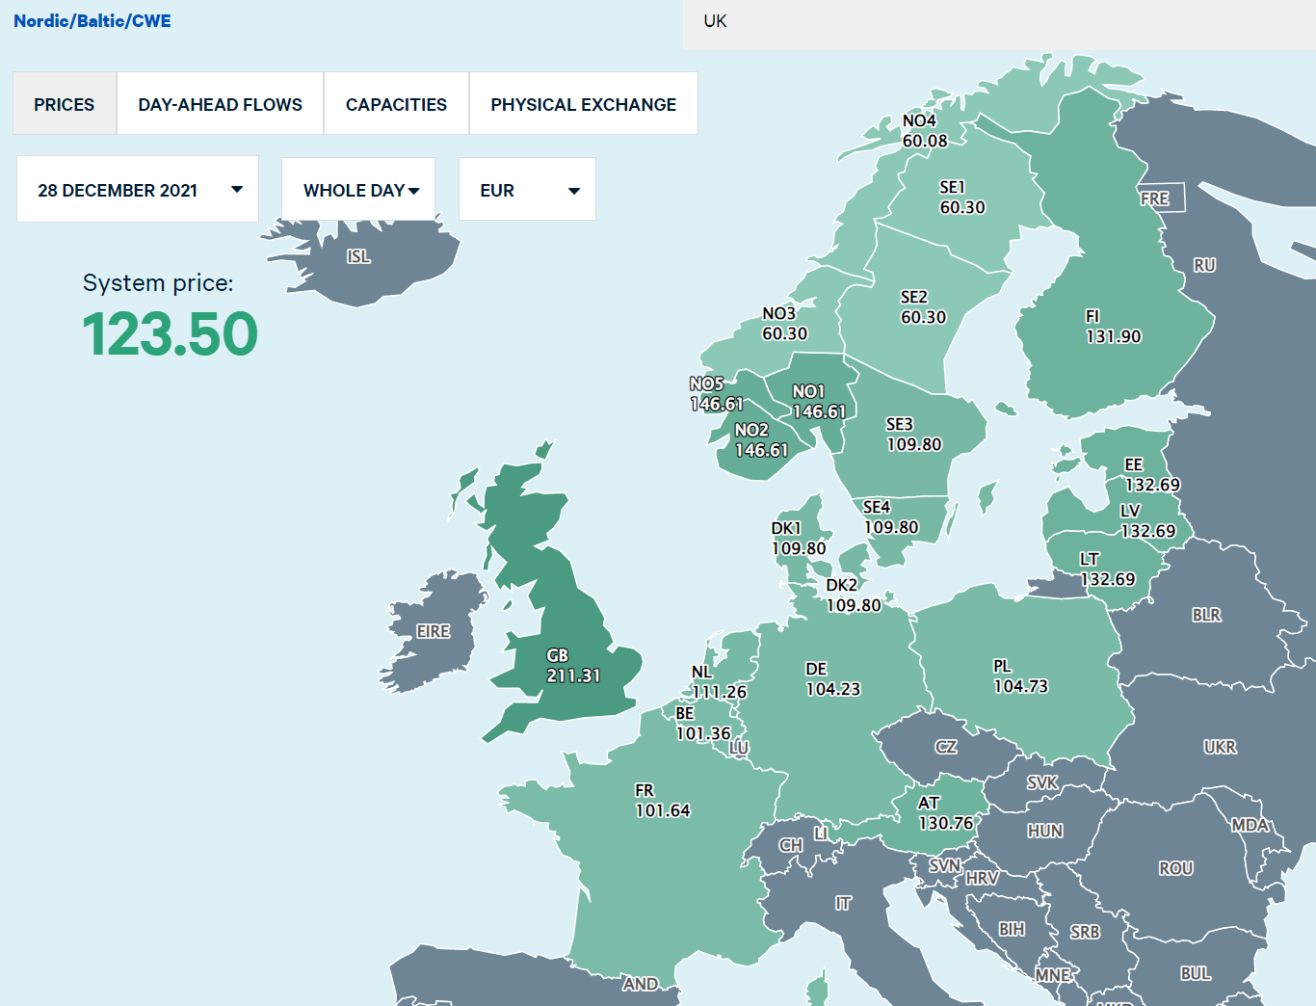Click the Nordic/Baltic/CWE link

click(92, 21)
